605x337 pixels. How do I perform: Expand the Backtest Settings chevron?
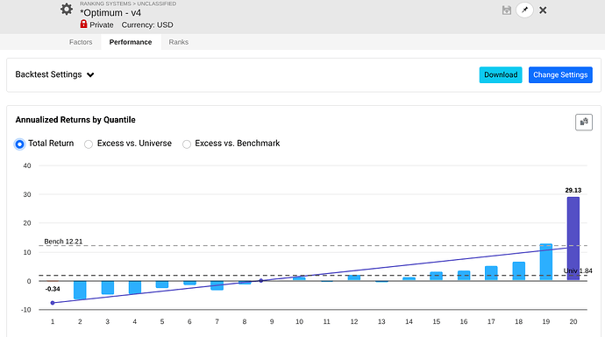(90, 74)
